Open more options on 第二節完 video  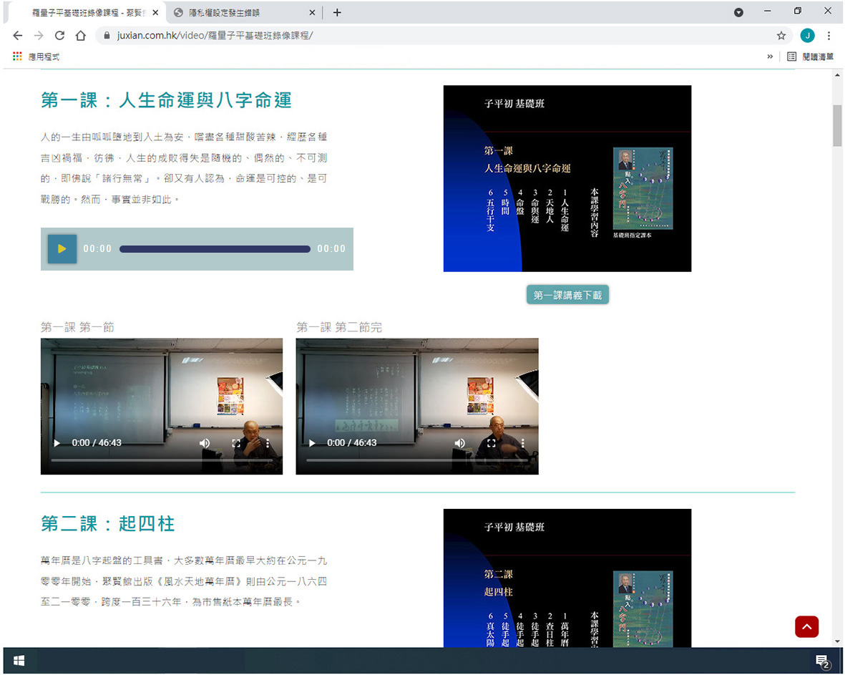point(523,443)
